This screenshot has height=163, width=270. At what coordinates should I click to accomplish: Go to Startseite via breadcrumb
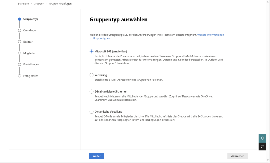[x=23, y=4]
